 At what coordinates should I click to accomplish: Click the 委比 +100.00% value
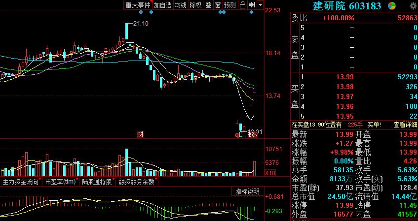(x=338, y=18)
